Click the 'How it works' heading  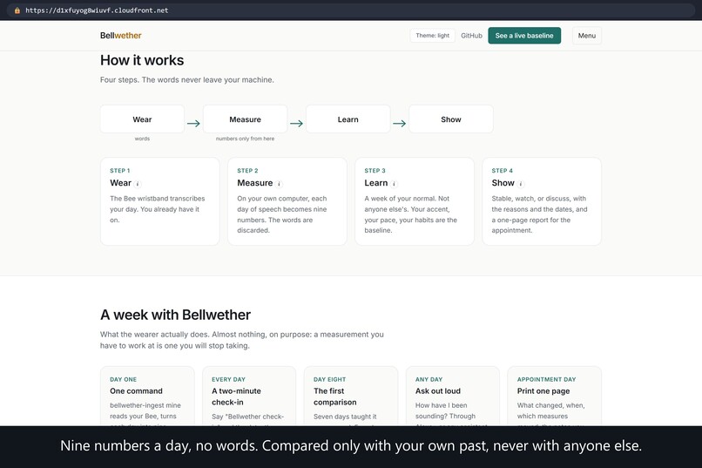pyautogui.click(x=142, y=60)
